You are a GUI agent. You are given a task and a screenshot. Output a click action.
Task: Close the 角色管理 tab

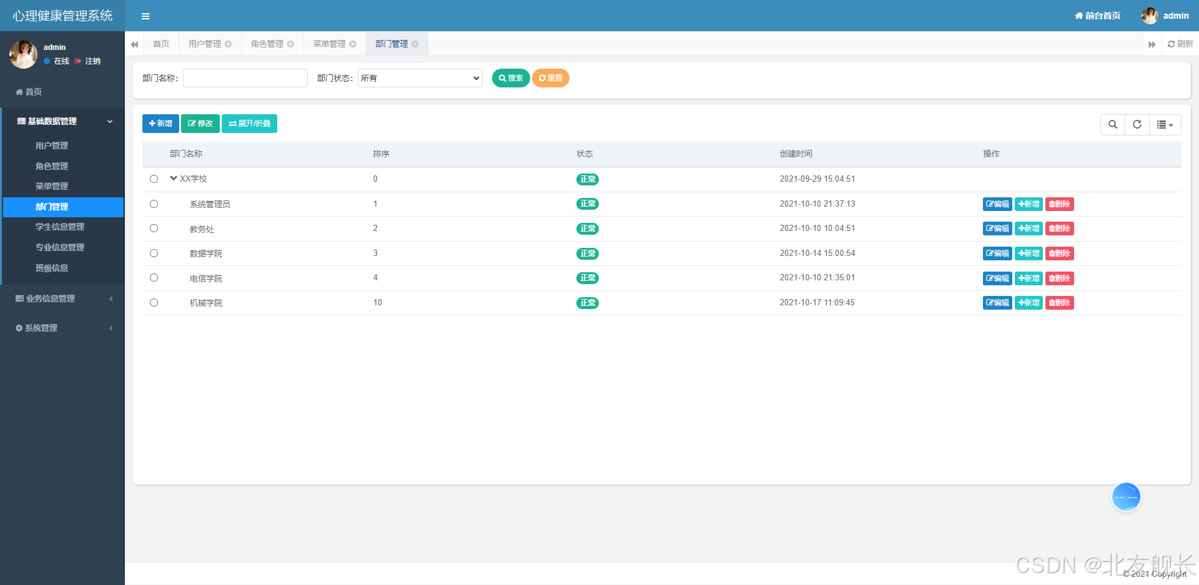(290, 44)
